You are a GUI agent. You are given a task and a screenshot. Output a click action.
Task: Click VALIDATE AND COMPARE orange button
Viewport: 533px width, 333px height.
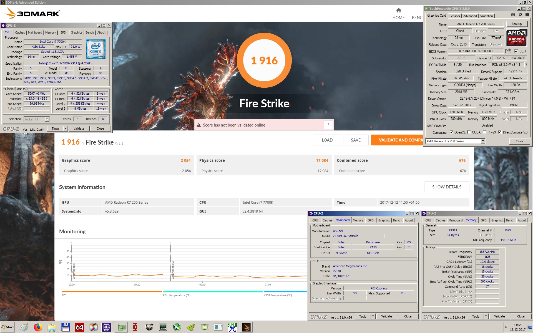coord(397,140)
